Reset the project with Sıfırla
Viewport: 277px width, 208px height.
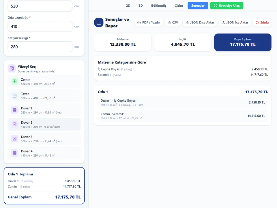point(262,23)
